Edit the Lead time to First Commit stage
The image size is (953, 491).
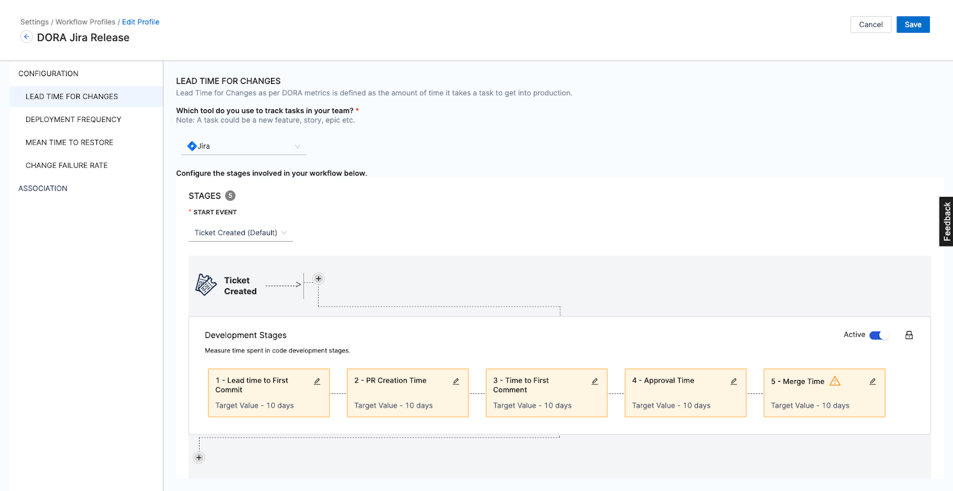(x=317, y=381)
